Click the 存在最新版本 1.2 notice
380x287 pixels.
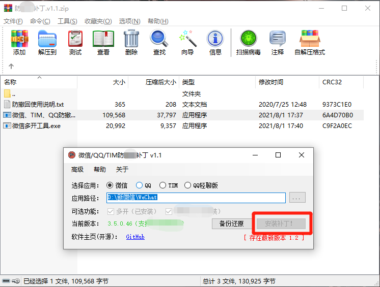(274, 238)
